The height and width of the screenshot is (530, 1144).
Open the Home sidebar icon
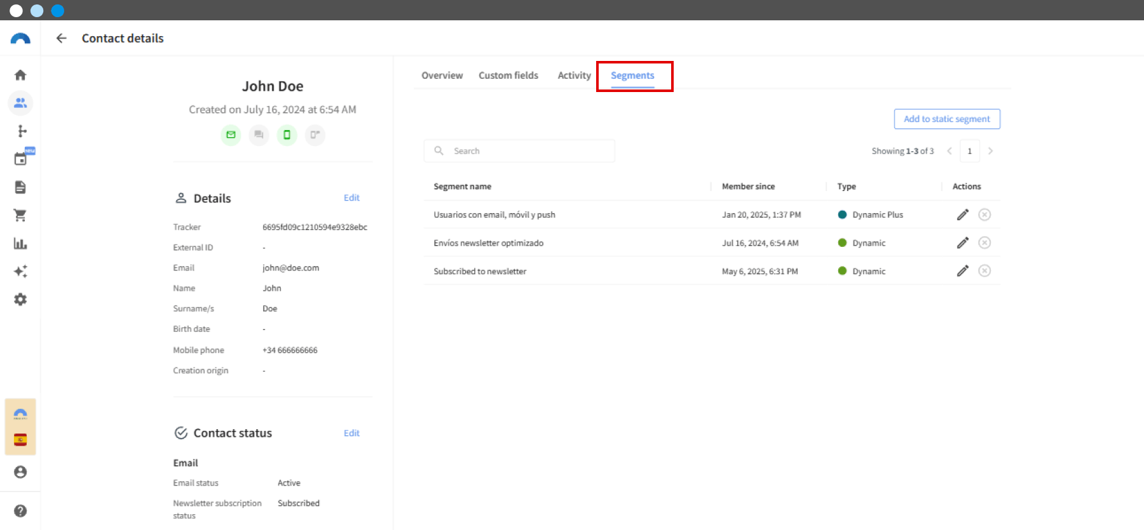[x=20, y=75]
